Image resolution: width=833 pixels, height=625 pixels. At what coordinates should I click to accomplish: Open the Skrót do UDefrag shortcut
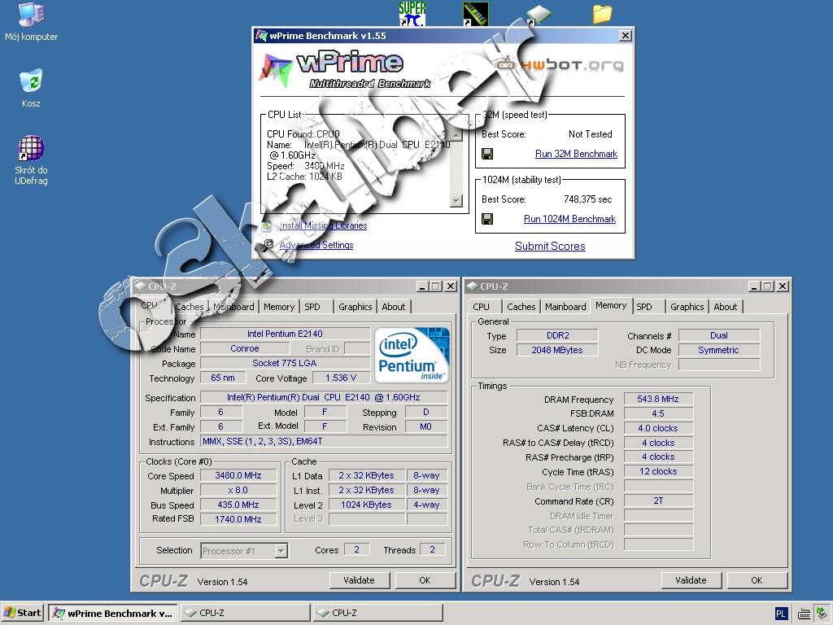pyautogui.click(x=31, y=160)
